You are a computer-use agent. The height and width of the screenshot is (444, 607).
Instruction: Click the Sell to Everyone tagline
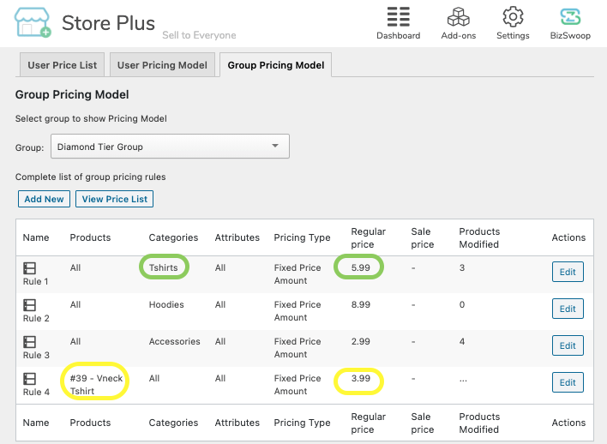click(x=199, y=35)
